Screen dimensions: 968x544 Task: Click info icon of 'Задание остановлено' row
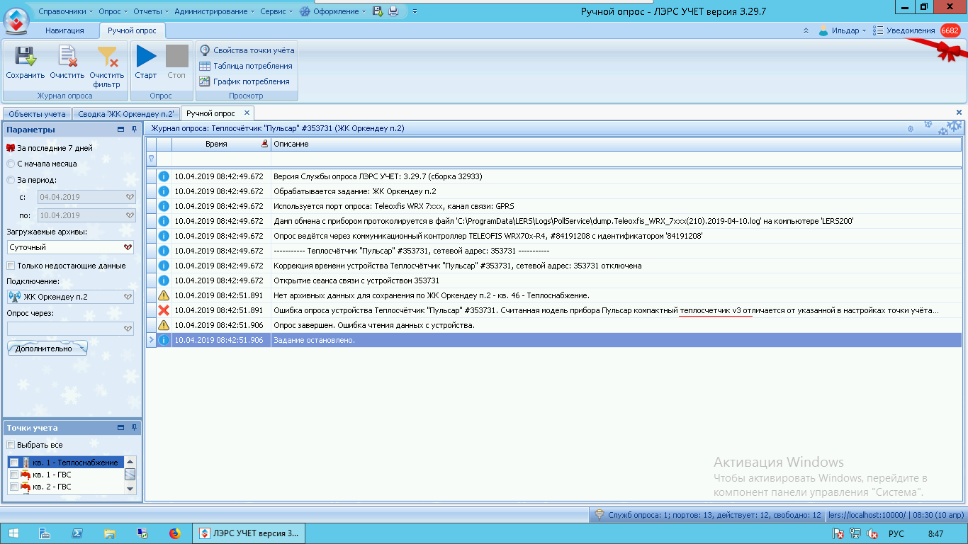pos(164,340)
